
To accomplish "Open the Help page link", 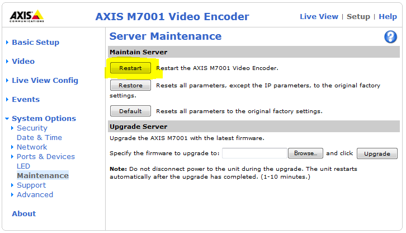I will (x=388, y=16).
